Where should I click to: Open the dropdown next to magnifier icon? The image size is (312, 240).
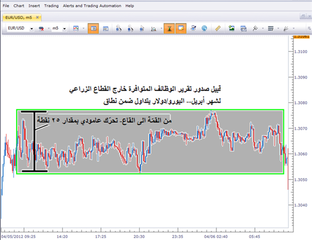pyautogui.click(x=161, y=29)
